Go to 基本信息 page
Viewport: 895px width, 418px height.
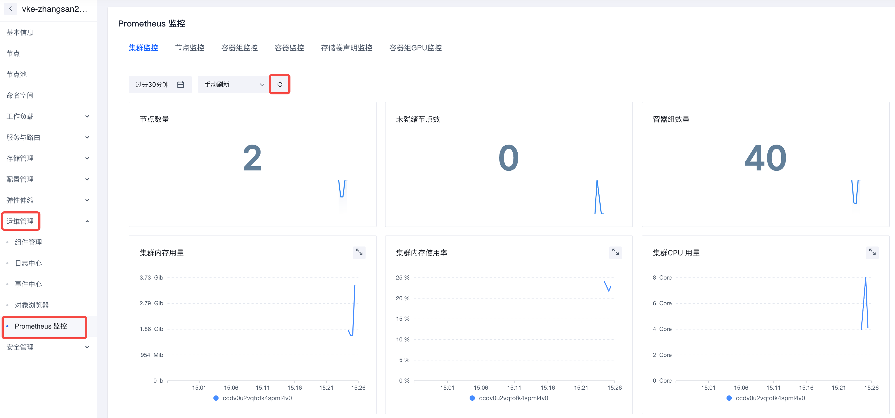click(20, 33)
